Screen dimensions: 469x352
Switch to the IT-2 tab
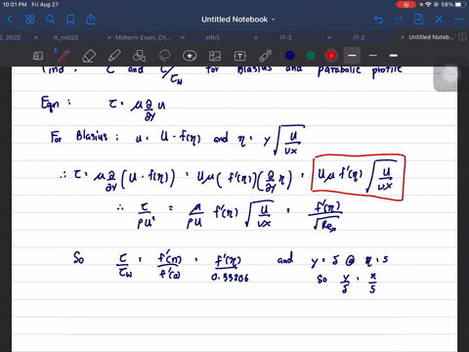(359, 37)
